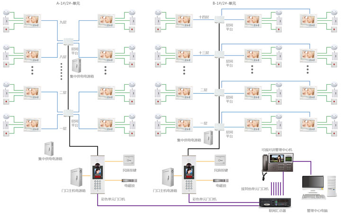Click the 接其他单元门口机 label

click(x=255, y=189)
